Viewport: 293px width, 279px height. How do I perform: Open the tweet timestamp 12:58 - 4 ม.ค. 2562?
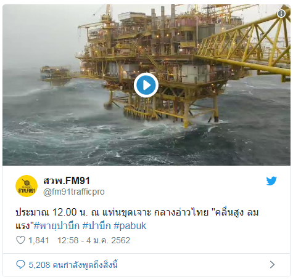(x=94, y=240)
